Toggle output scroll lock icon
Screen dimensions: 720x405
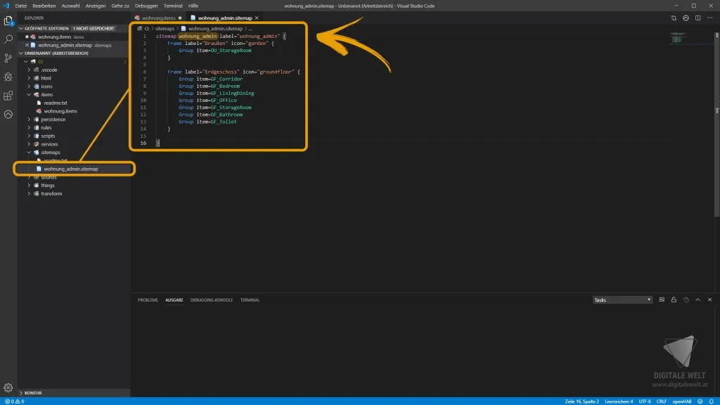pyautogui.click(x=674, y=300)
